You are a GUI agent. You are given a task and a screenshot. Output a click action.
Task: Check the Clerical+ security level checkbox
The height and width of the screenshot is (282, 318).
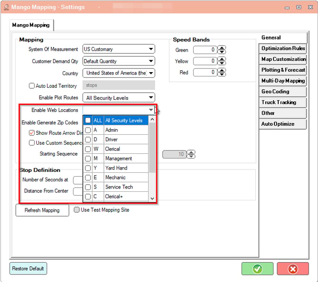pyautogui.click(x=88, y=197)
